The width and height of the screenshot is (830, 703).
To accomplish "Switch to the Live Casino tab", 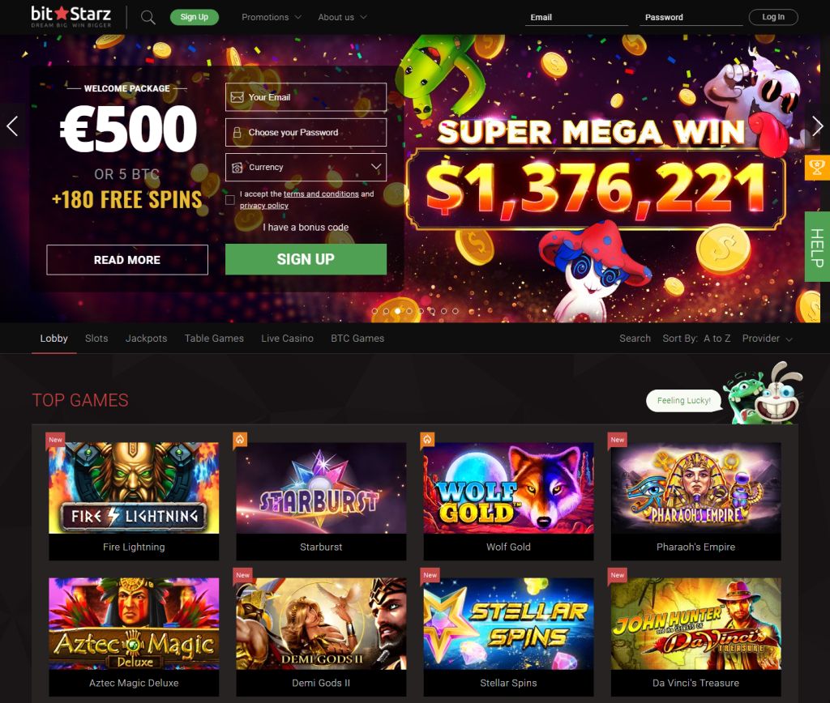I will [x=287, y=339].
